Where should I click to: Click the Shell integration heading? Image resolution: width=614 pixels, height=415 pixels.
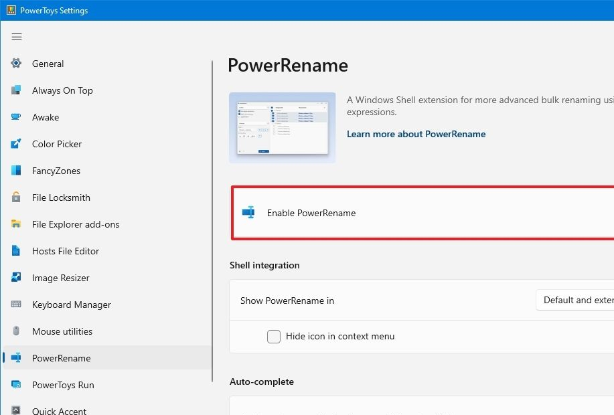264,265
